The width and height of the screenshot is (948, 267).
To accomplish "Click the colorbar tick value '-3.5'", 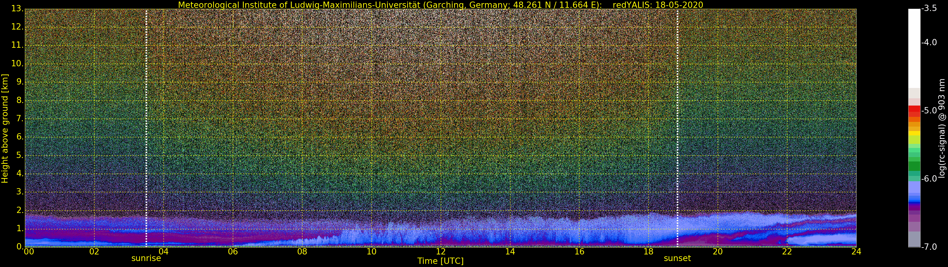I will point(929,8).
